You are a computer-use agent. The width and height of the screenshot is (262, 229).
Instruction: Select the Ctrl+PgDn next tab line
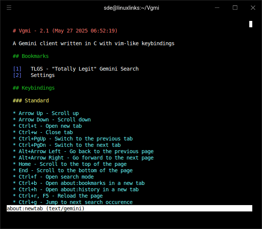[67, 145]
